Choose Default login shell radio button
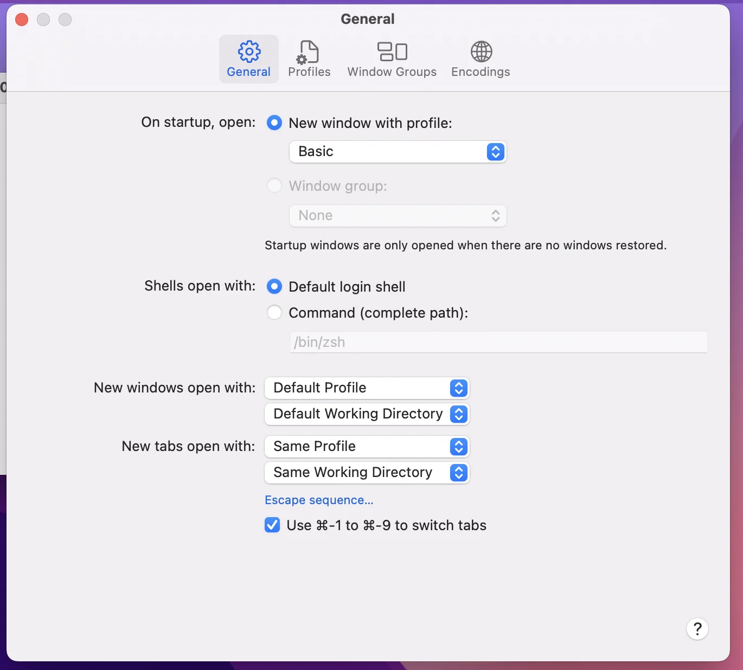743x670 pixels. [274, 286]
